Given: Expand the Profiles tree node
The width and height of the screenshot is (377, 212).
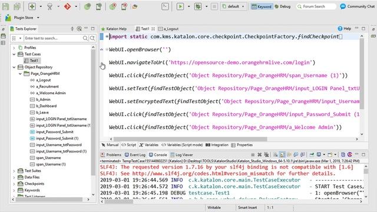Looking at the screenshot, I should click(14, 48).
